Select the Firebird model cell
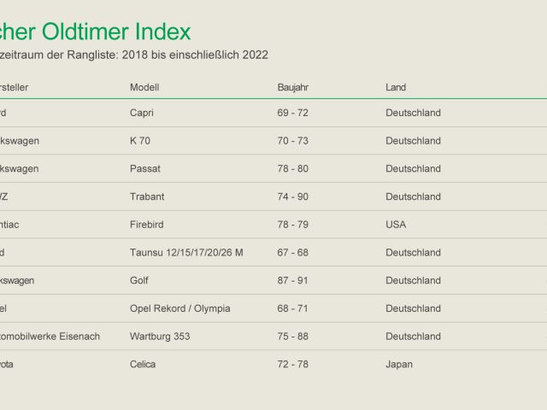 pos(148,225)
